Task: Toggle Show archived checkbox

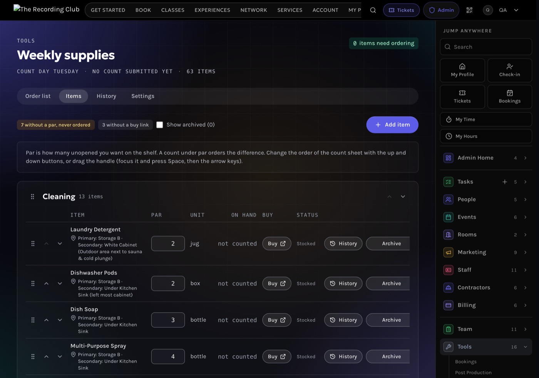Action: [x=159, y=125]
